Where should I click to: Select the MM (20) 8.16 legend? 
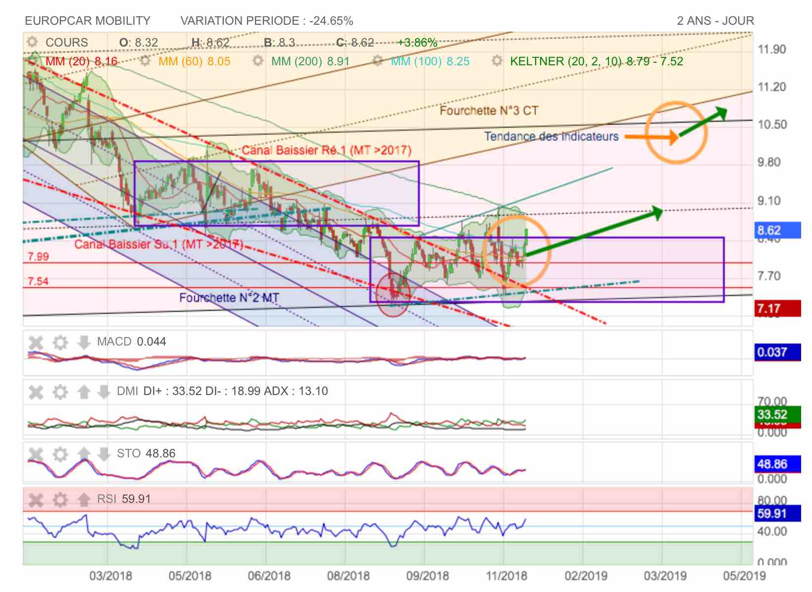pyautogui.click(x=82, y=61)
